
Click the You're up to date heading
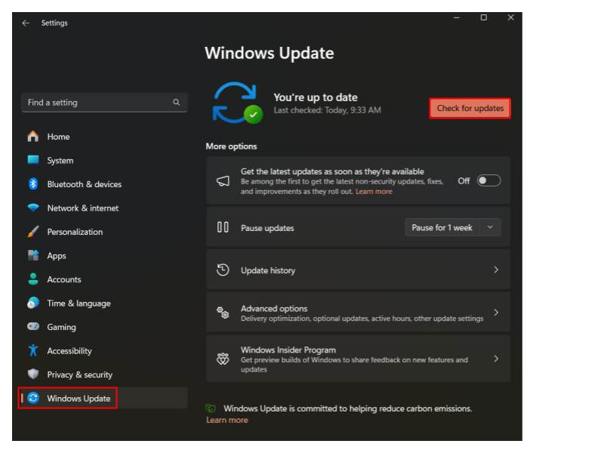point(316,97)
